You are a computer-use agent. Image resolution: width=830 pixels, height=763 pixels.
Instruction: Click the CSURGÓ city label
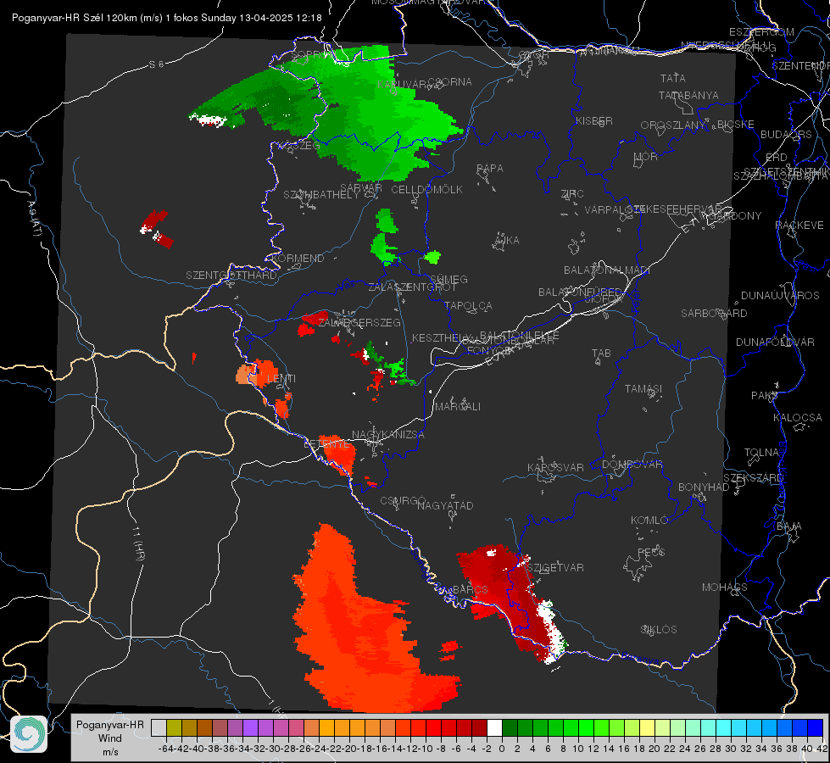(x=403, y=501)
